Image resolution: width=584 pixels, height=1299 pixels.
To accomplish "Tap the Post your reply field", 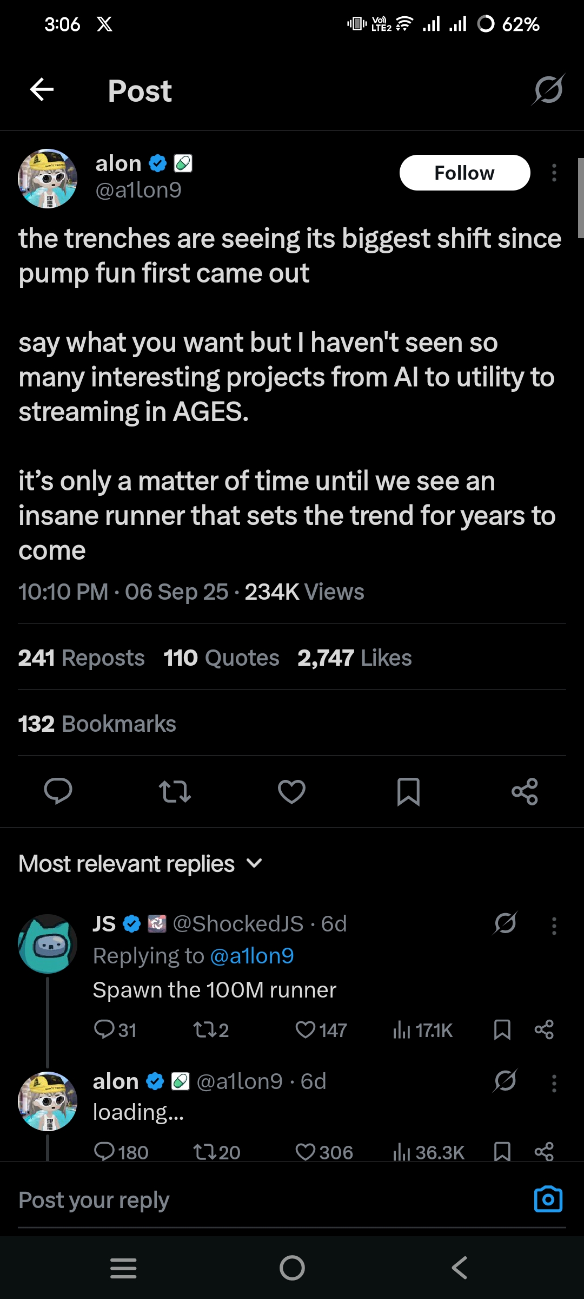I will tap(216, 1200).
